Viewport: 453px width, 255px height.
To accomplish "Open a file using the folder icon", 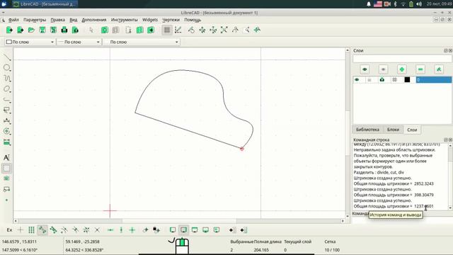I will tap(31, 30).
